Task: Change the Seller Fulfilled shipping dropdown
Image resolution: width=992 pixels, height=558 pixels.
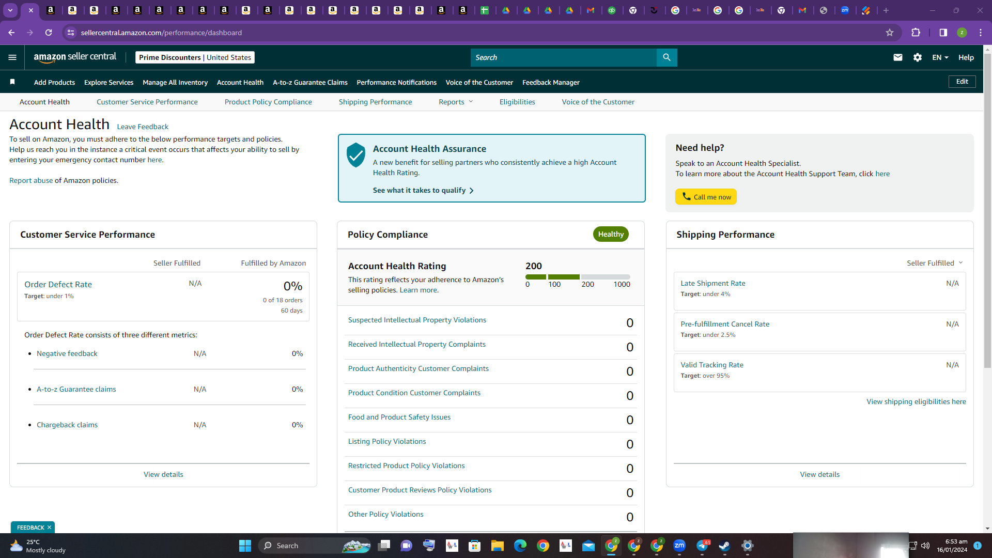Action: 935,263
